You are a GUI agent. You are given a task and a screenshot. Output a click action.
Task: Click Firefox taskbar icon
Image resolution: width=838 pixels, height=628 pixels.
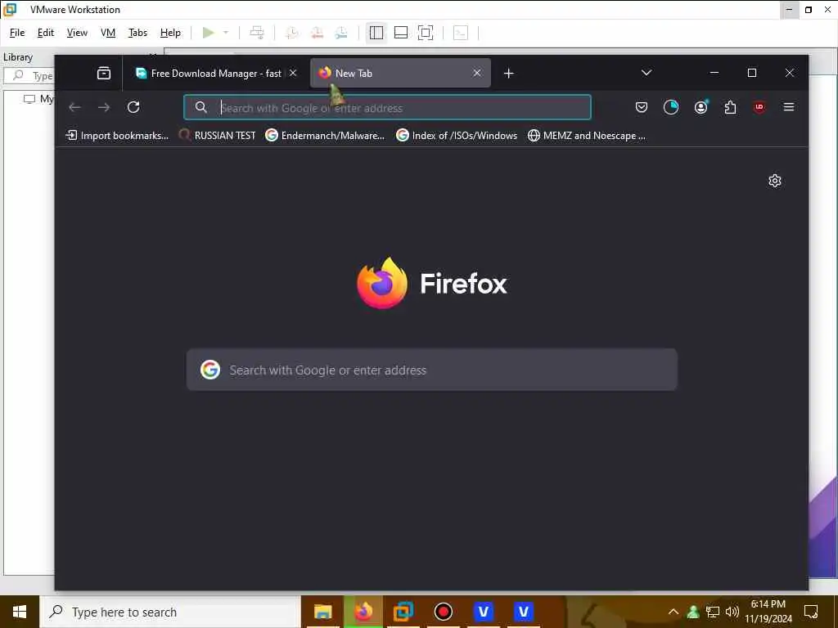[363, 612]
